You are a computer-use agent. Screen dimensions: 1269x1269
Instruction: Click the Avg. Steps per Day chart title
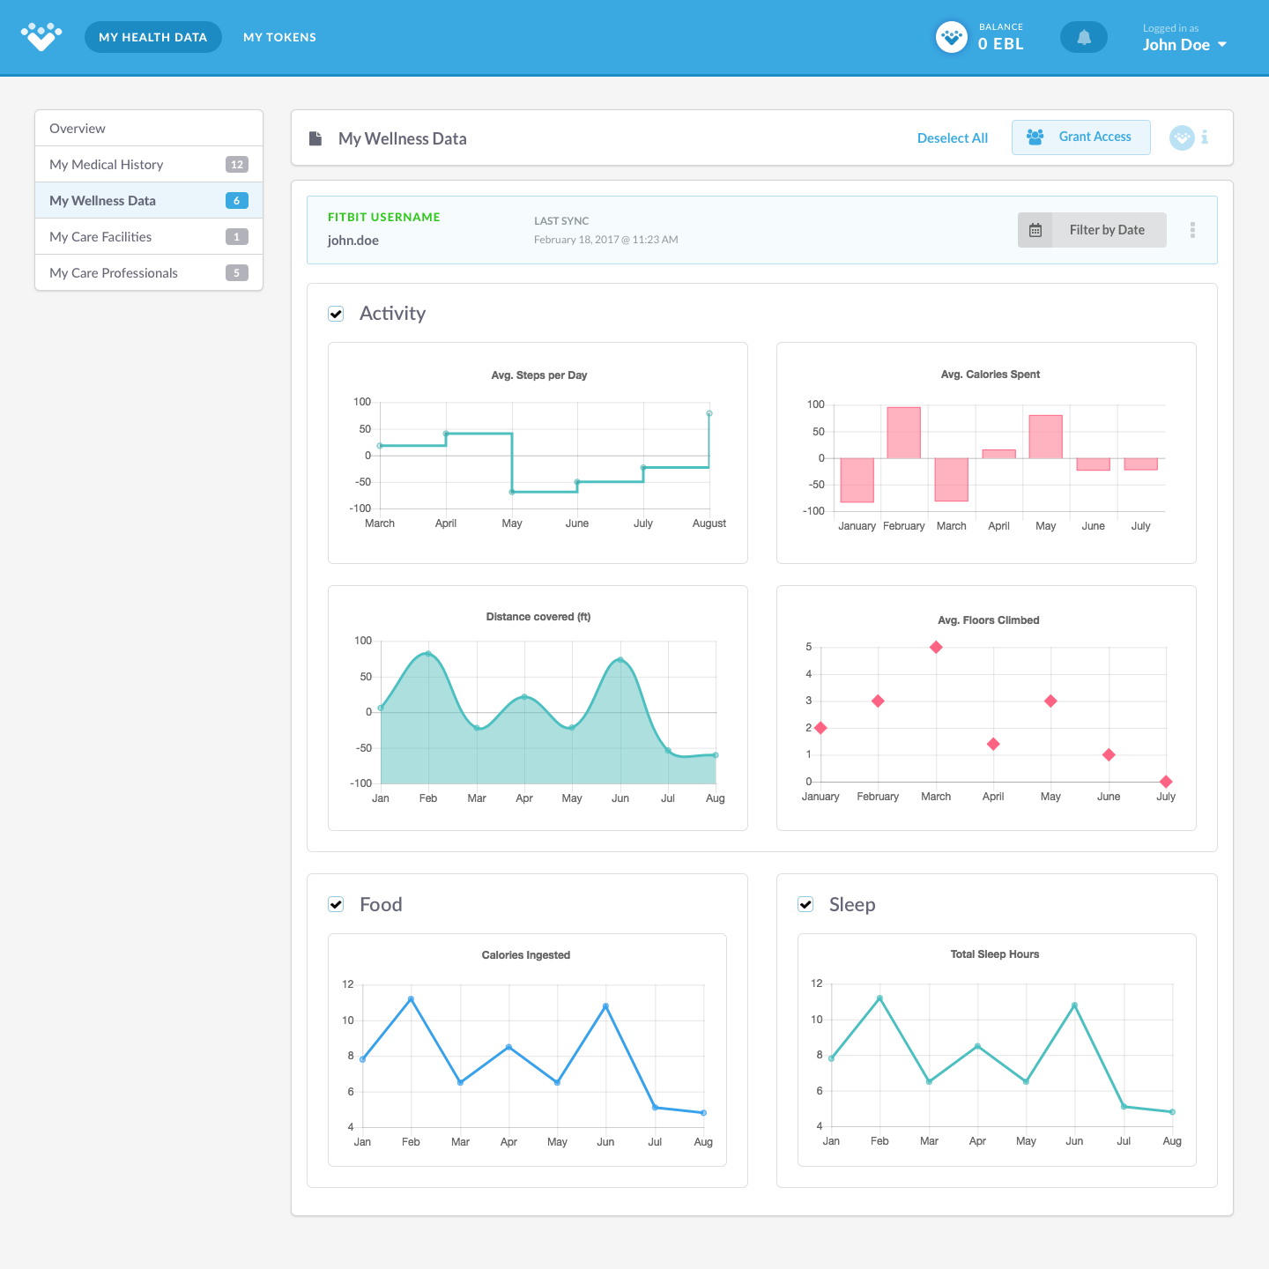point(539,375)
